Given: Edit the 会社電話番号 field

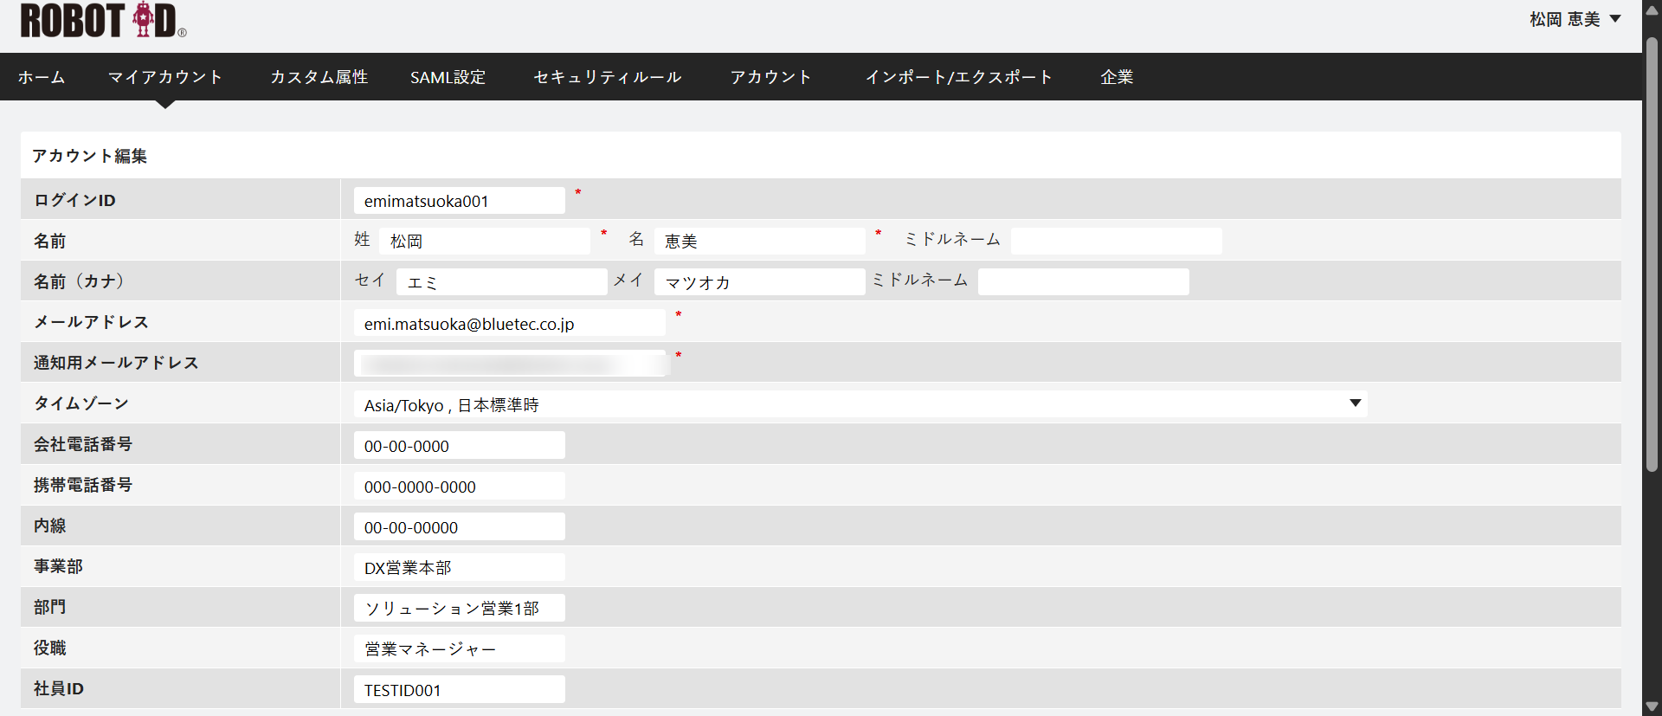Looking at the screenshot, I should [x=459, y=446].
